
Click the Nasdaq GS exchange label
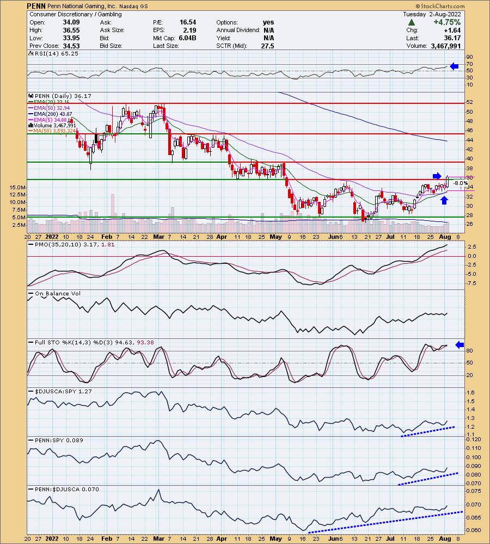tap(134, 6)
